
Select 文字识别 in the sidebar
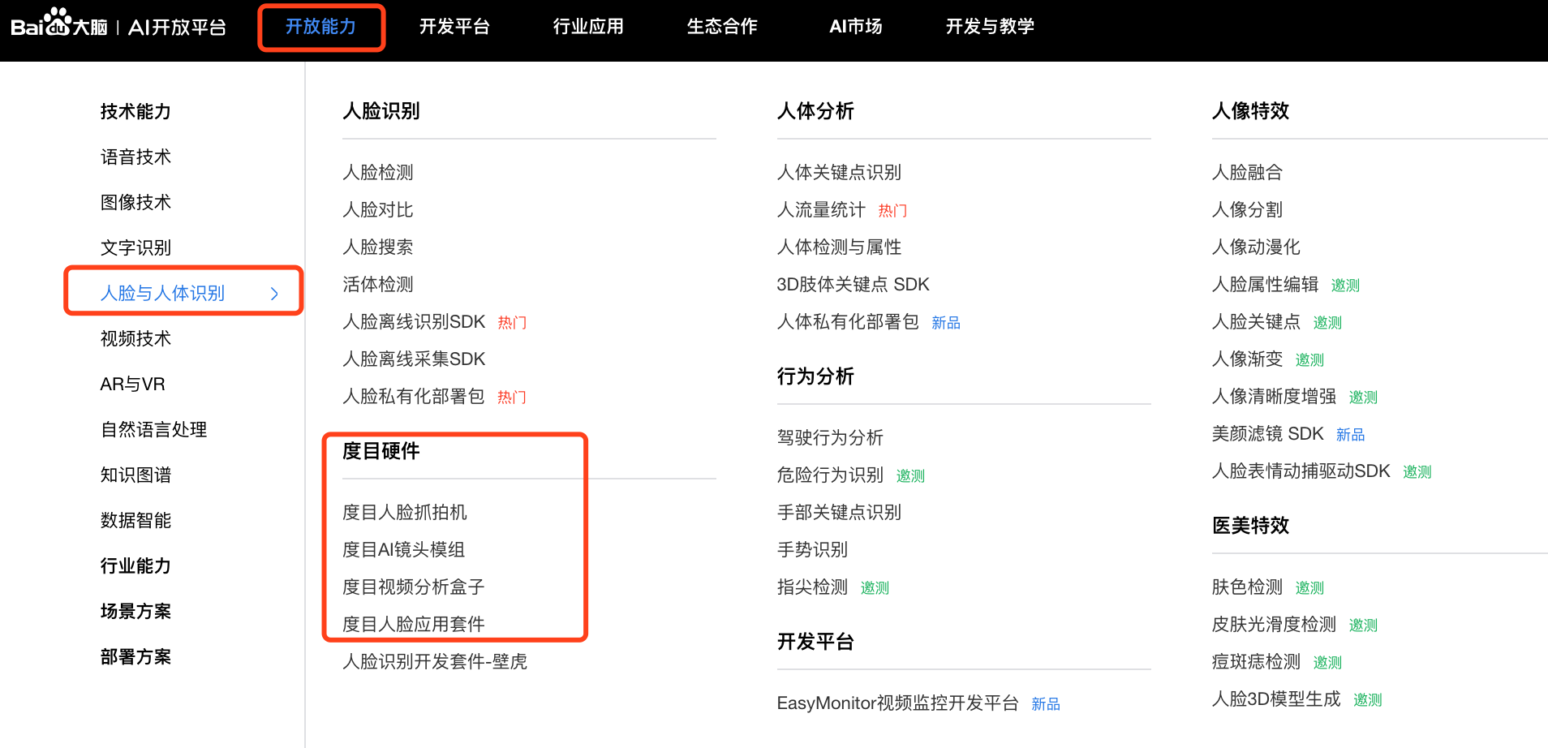tap(135, 247)
